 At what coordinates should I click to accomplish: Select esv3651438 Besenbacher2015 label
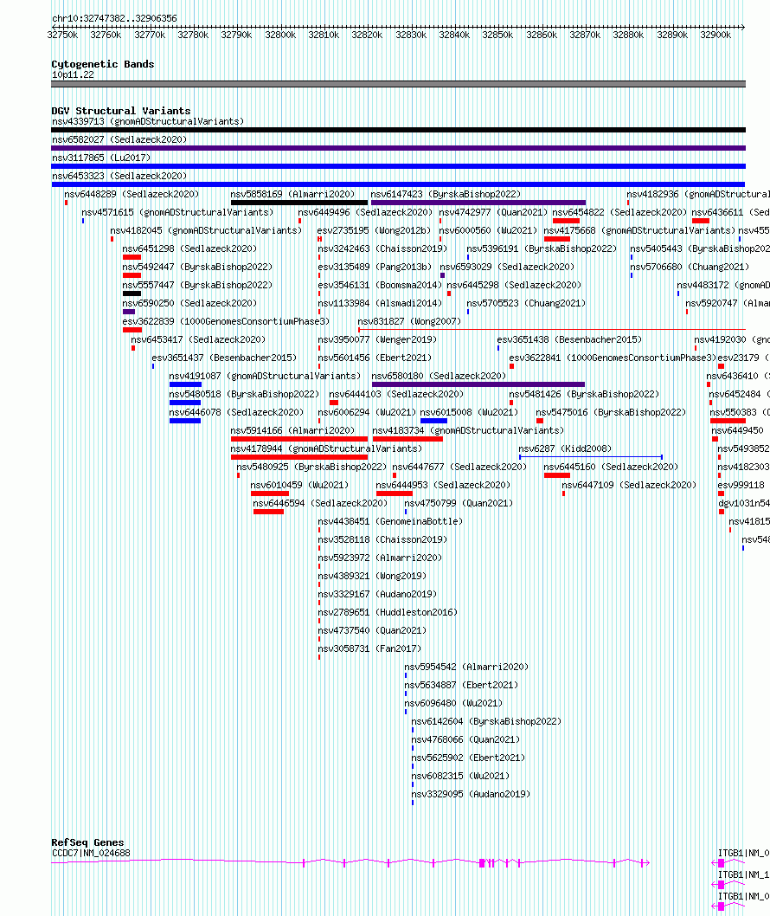click(569, 339)
